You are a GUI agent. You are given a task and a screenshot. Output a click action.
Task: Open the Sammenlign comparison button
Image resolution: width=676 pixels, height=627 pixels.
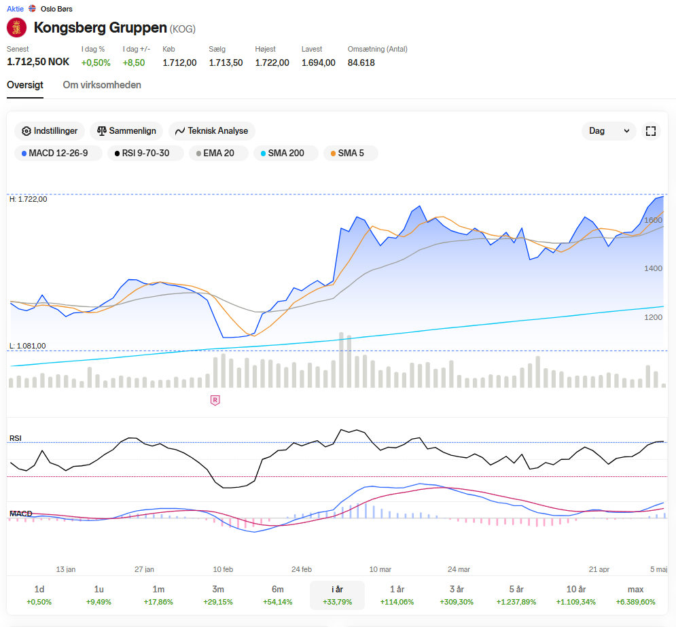126,131
